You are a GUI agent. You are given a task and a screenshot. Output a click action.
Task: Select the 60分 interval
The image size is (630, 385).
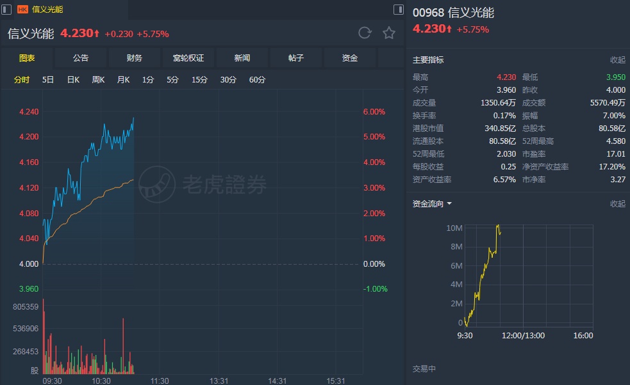tap(257, 80)
